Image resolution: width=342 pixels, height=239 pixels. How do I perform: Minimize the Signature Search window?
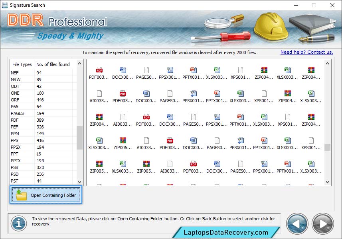point(296,5)
